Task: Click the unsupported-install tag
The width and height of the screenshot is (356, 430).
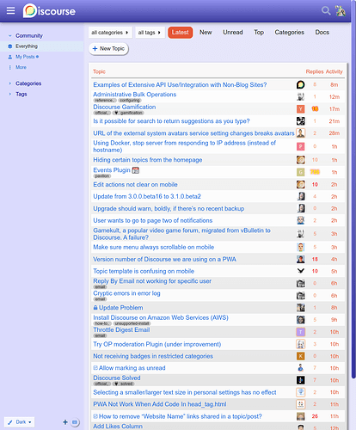Action: tap(132, 323)
